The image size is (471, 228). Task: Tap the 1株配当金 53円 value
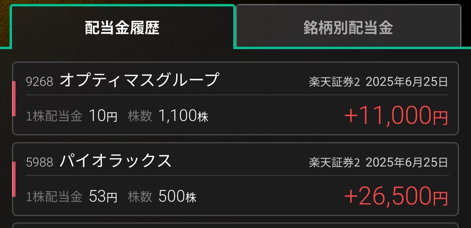[x=103, y=196]
